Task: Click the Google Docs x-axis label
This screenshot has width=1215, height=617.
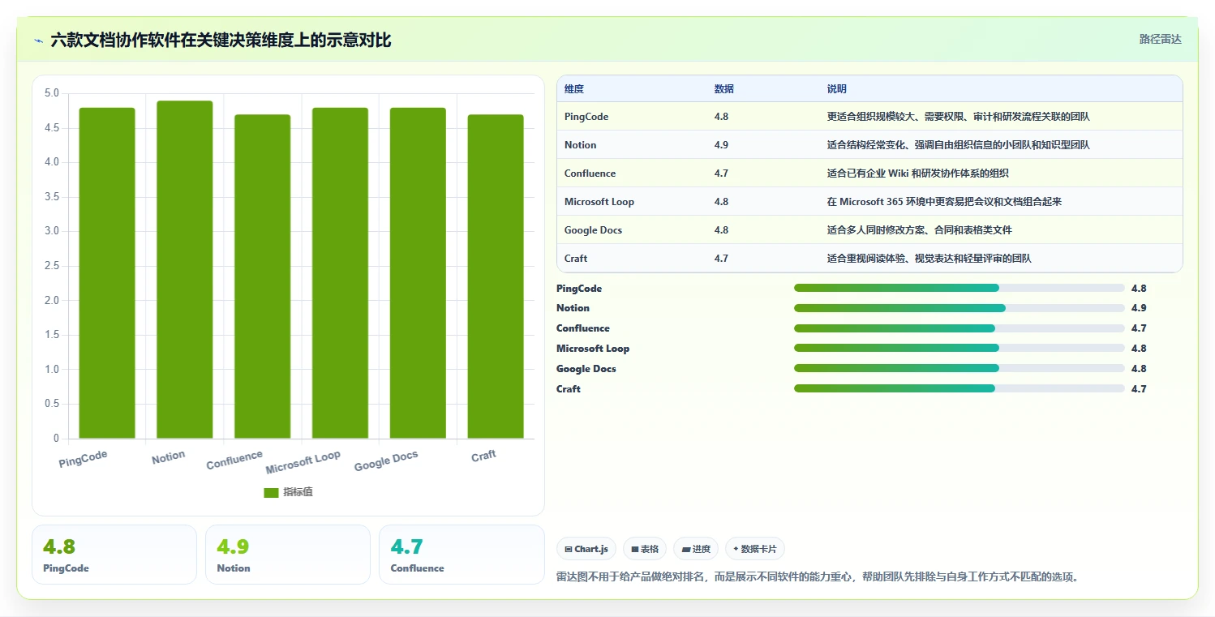Action: 386,461
